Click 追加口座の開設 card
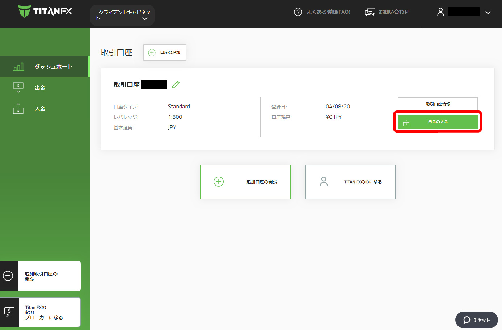 click(245, 182)
